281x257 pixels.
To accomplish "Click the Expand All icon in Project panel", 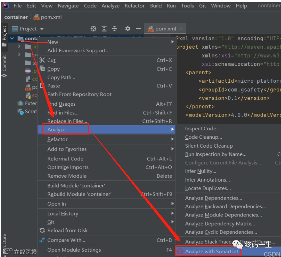I will pyautogui.click(x=104, y=29).
